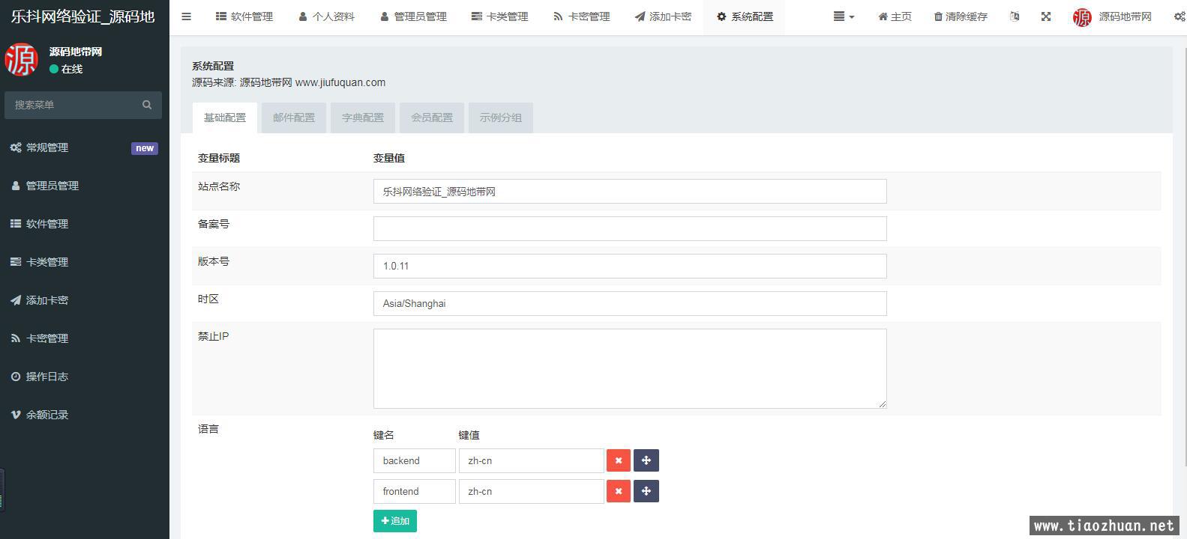Toggle the sidebar with the hamburger icon
The height and width of the screenshot is (539, 1187).
pyautogui.click(x=186, y=16)
